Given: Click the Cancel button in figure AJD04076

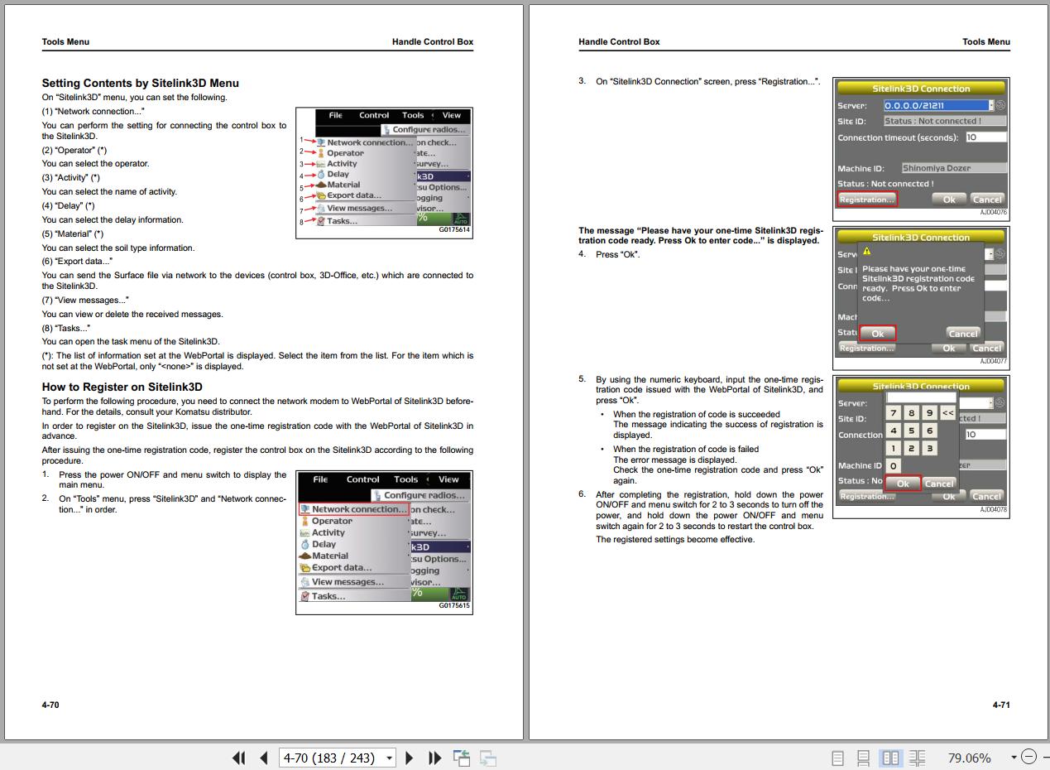Looking at the screenshot, I should [x=987, y=200].
